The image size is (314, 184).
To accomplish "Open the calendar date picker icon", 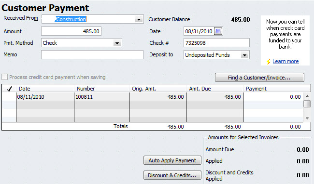I will tap(218, 31).
